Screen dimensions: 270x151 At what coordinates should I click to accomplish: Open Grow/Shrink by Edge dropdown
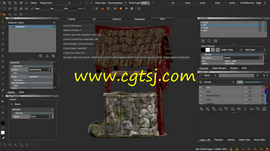pos(261,3)
